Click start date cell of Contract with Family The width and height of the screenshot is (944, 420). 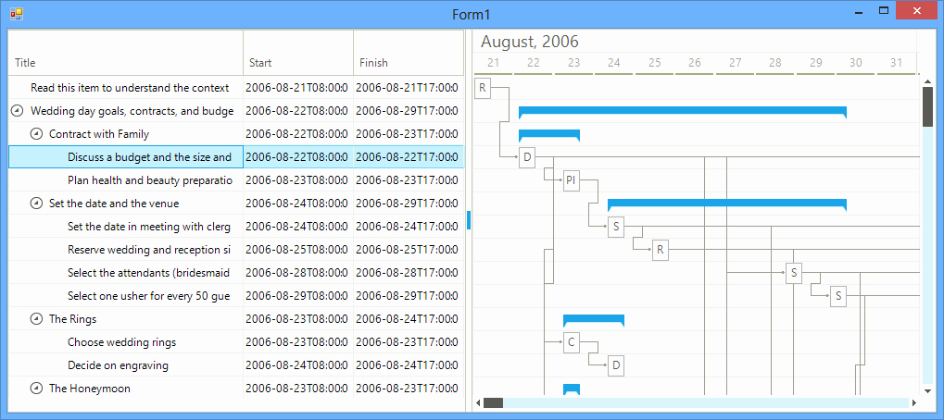(298, 134)
